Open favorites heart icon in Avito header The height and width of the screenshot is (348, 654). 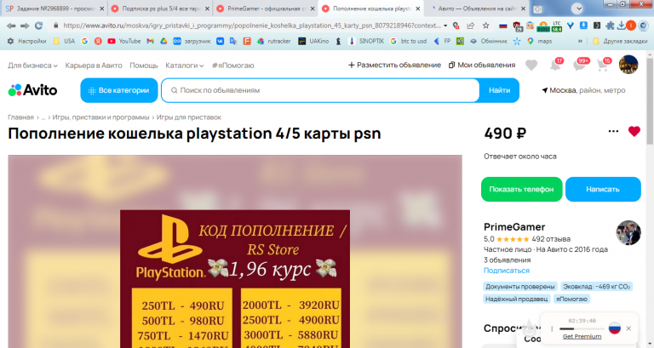tap(531, 66)
